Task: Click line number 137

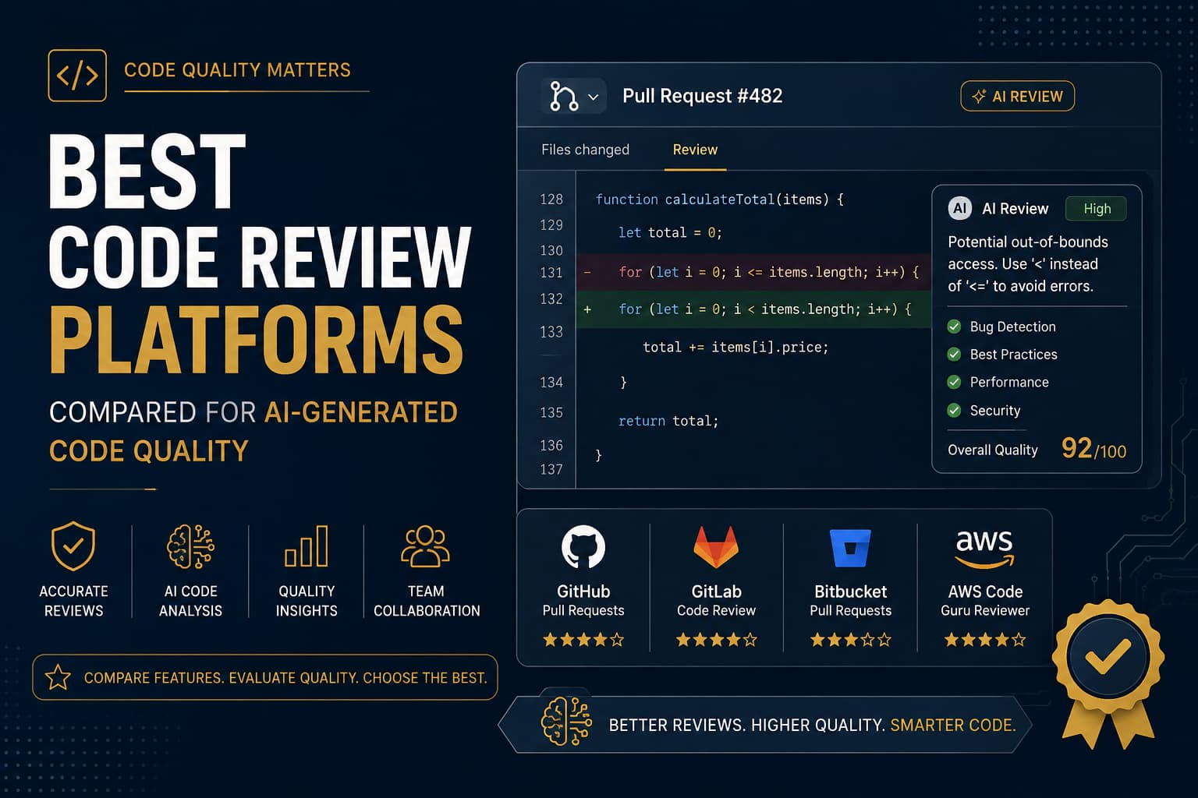Action: [x=551, y=469]
